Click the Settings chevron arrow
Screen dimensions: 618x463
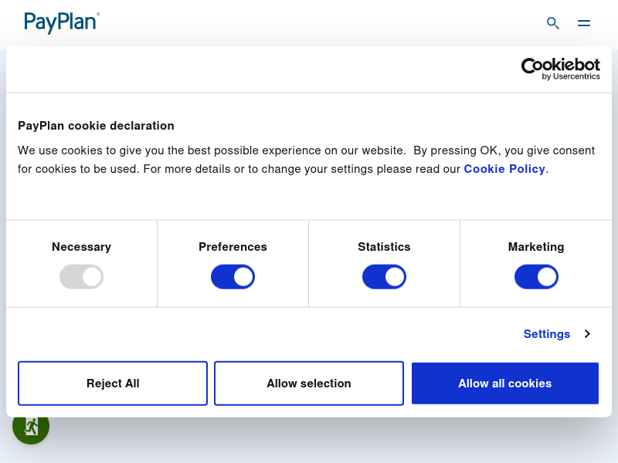(x=587, y=334)
